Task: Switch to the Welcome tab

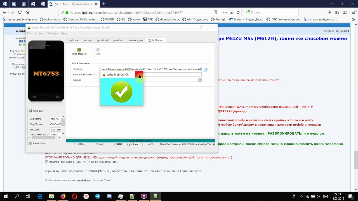Action: click(74, 40)
